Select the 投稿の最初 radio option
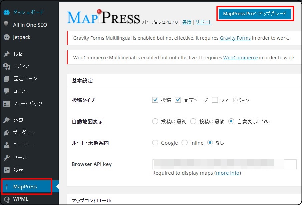The height and width of the screenshot is (205, 302). 155,121
